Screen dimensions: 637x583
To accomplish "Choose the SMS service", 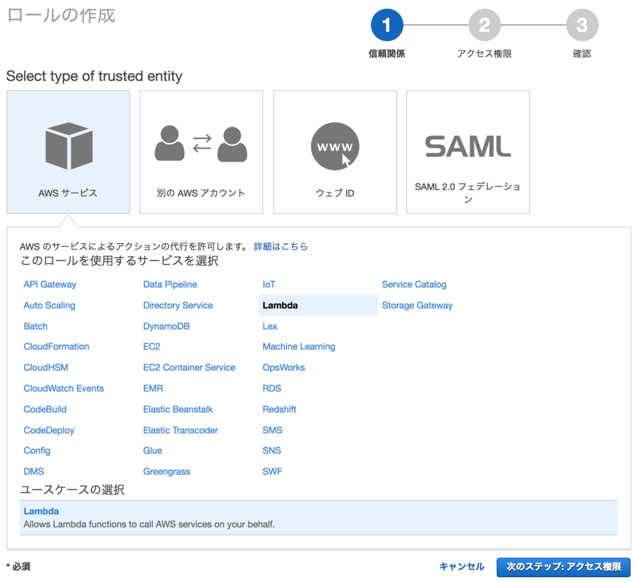I will (272, 430).
